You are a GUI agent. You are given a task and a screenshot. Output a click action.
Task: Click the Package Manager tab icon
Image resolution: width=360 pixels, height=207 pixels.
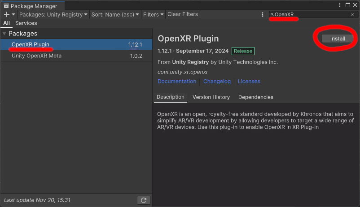6,6
